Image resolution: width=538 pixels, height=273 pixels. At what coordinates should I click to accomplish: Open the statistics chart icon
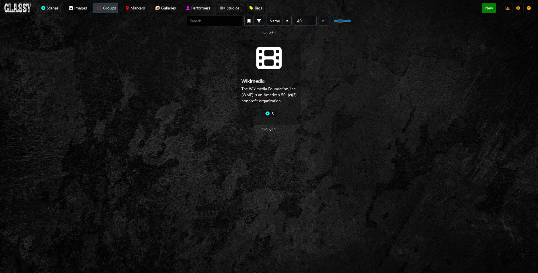coord(507,8)
